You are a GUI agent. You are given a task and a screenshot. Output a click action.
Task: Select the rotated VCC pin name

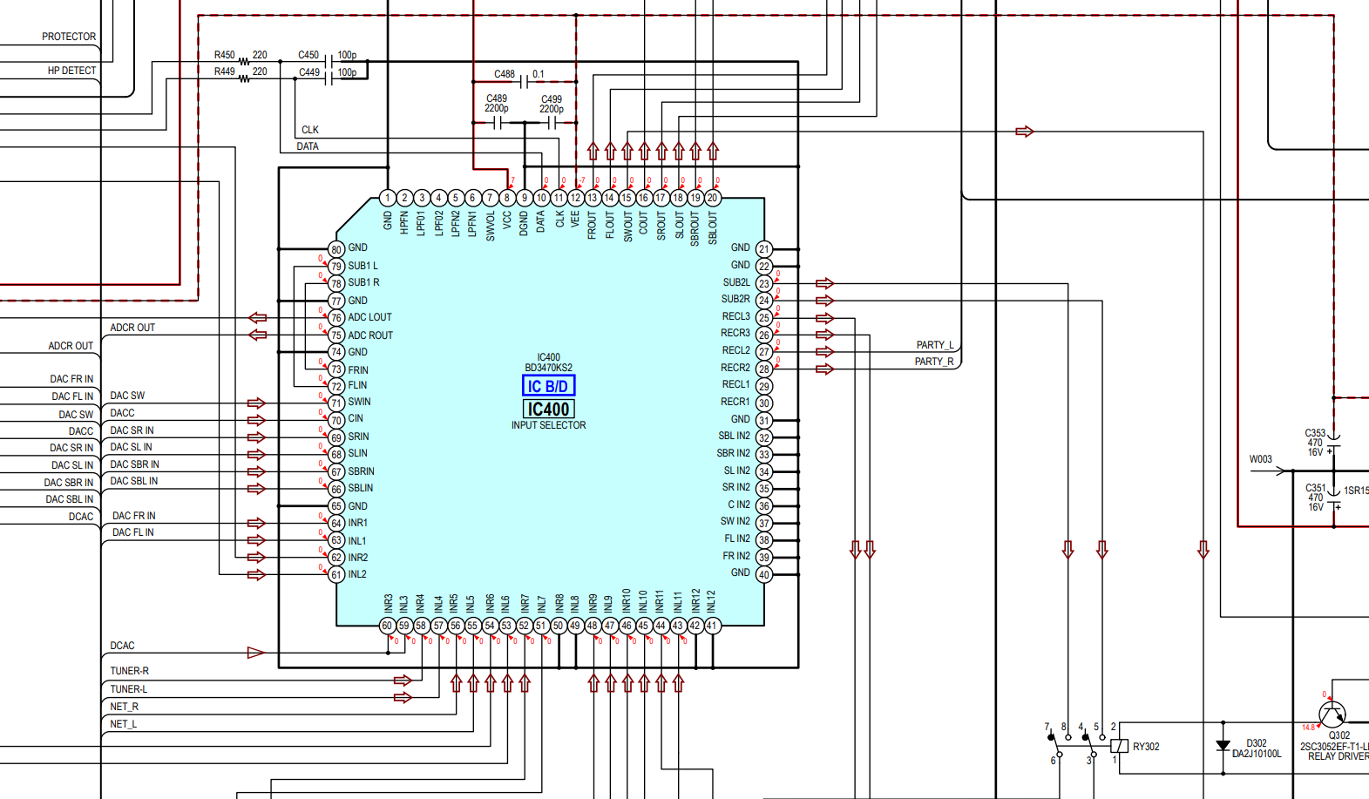[x=507, y=220]
